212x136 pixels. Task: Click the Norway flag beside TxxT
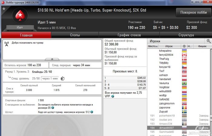click(184, 71)
